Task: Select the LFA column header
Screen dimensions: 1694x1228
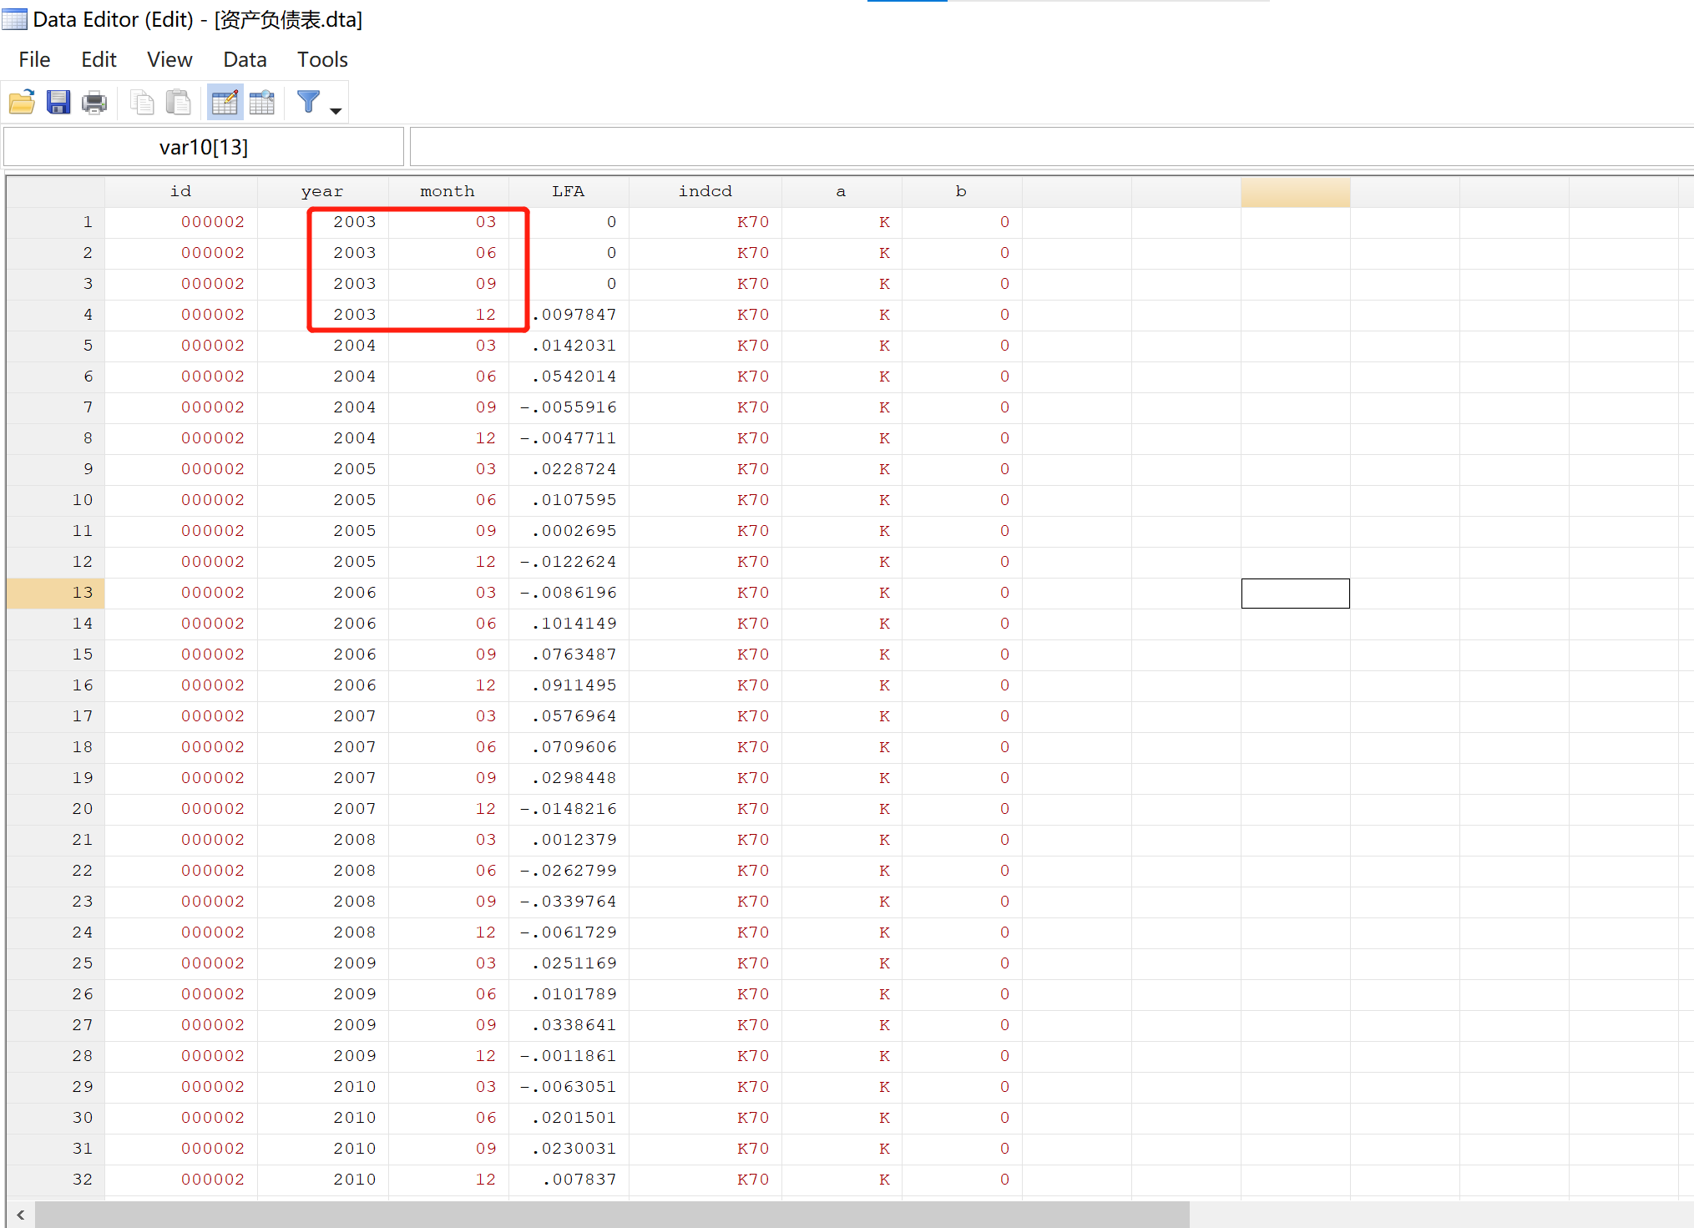Action: (x=568, y=191)
